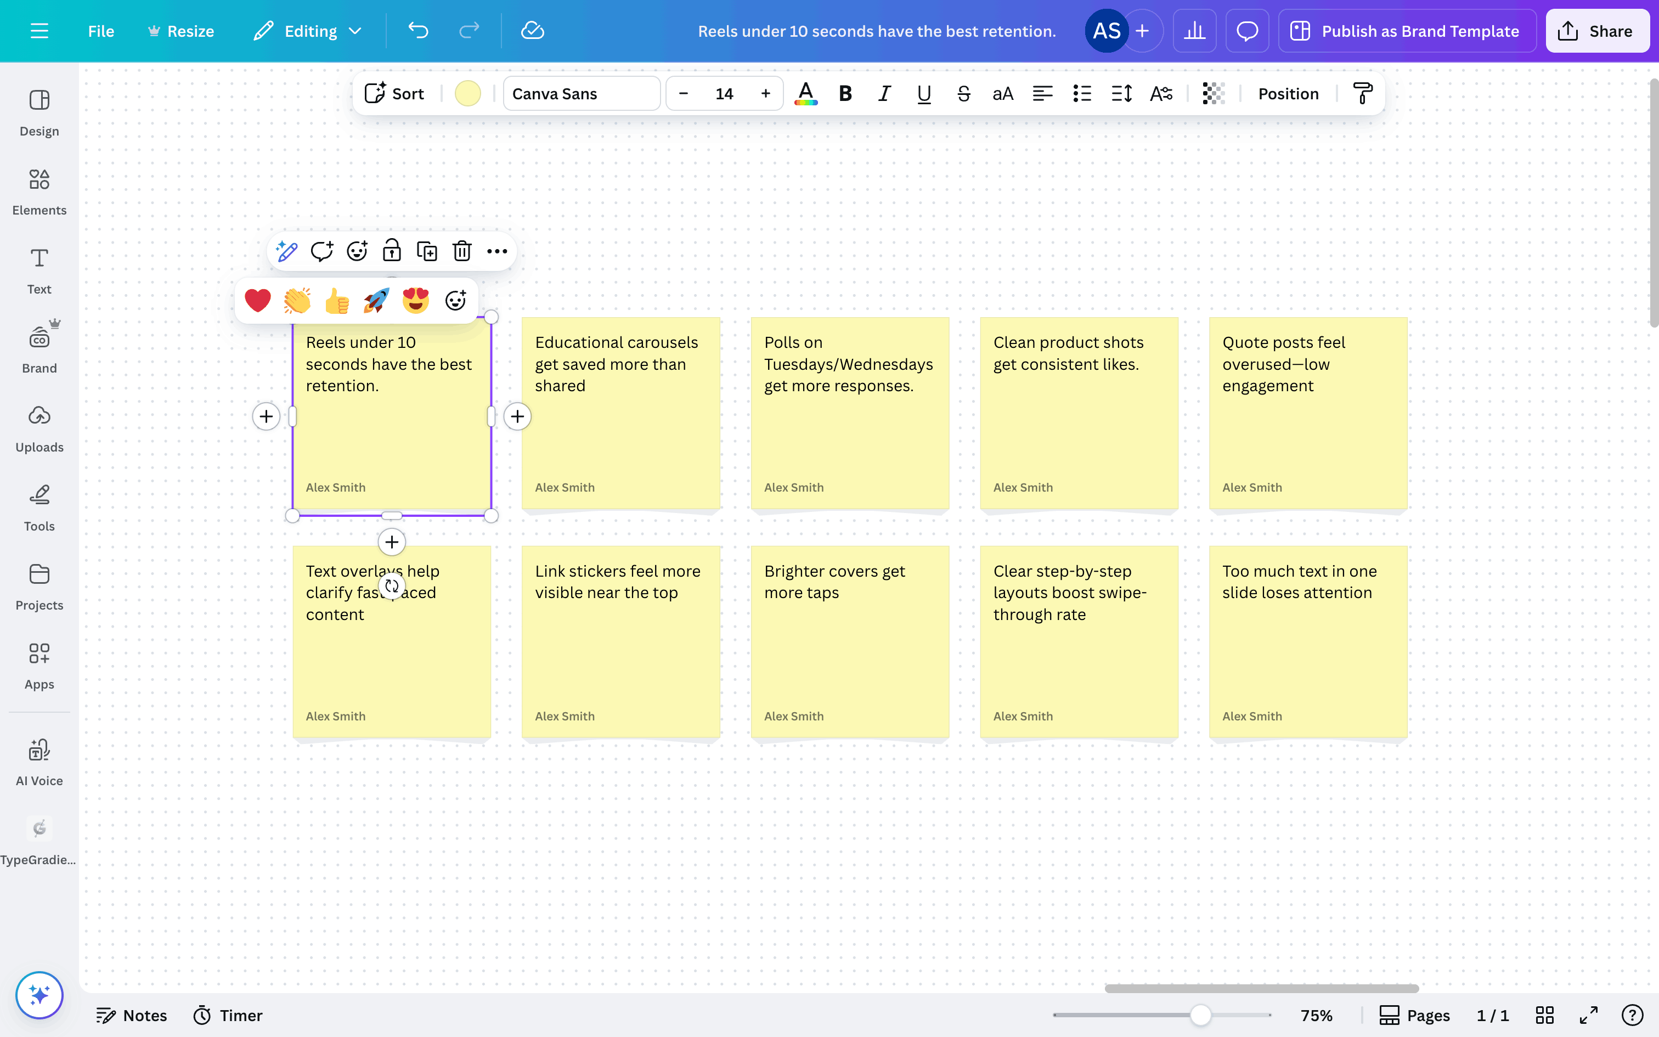The width and height of the screenshot is (1659, 1037).
Task: Toggle underline text formatting
Action: [x=923, y=93]
